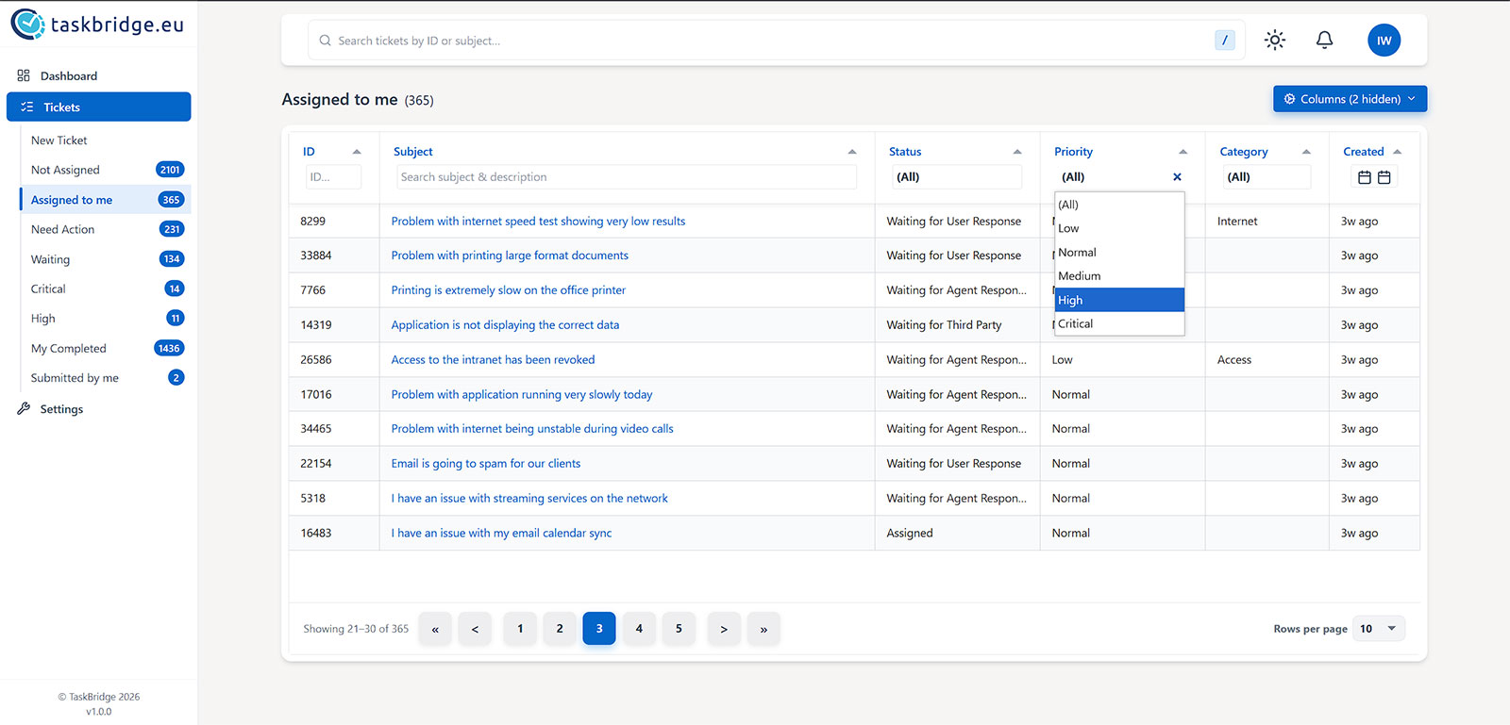This screenshot has height=725, width=1510.
Task: Sort the Subject column using its arrow
Action: (x=852, y=152)
